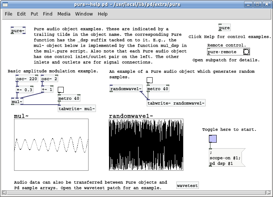Select the tabwrite~ randomwave1~ object
Viewport: 273px width, 197px height.
(x=176, y=103)
